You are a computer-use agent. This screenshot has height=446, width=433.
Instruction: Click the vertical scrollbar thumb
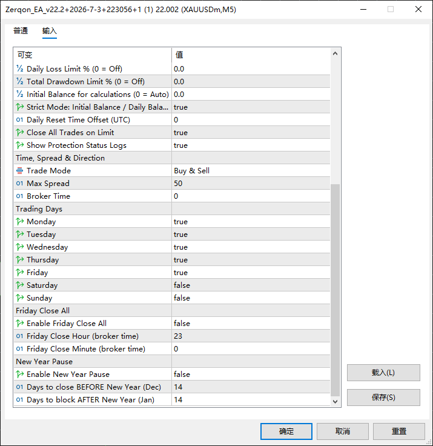[335, 290]
